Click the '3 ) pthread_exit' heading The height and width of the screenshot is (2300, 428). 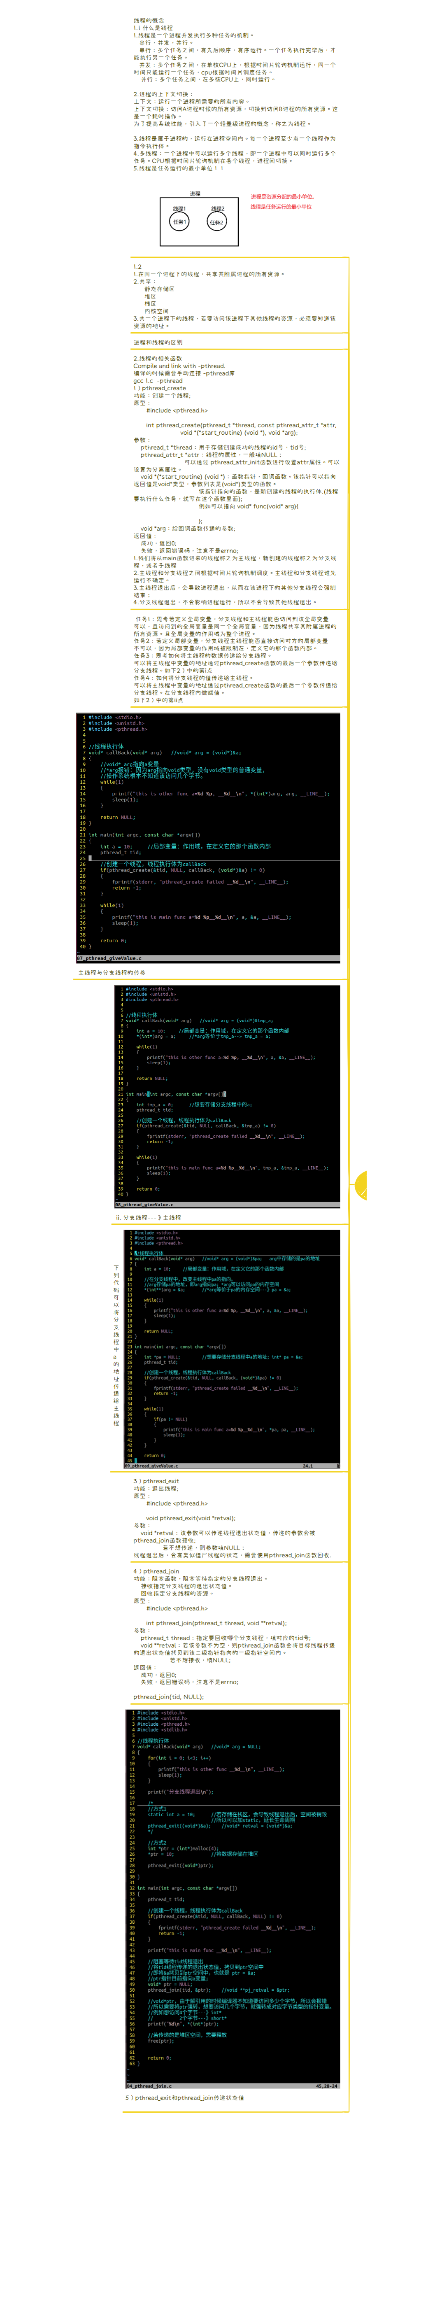(156, 1480)
